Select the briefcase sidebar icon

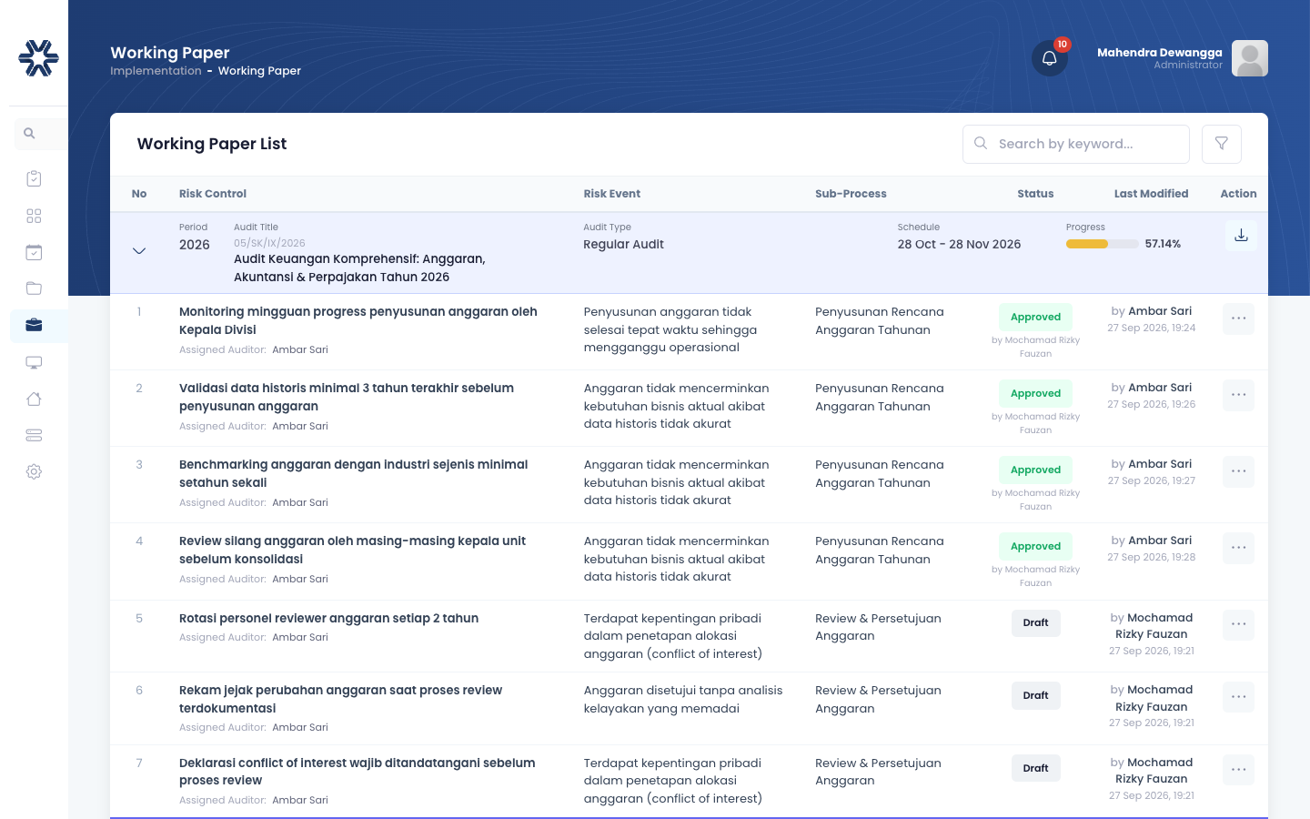tap(34, 325)
